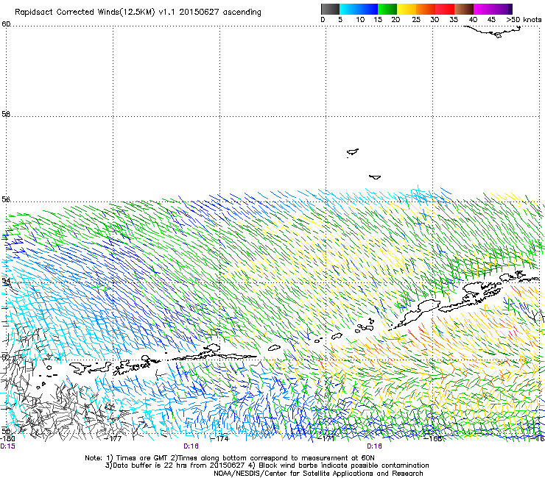Screen dimensions: 545x478
Task: Pick the green 15-20 knots legend segment
Action: tap(387, 9)
